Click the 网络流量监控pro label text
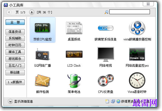162x111 pixels. [x=137, y=66]
